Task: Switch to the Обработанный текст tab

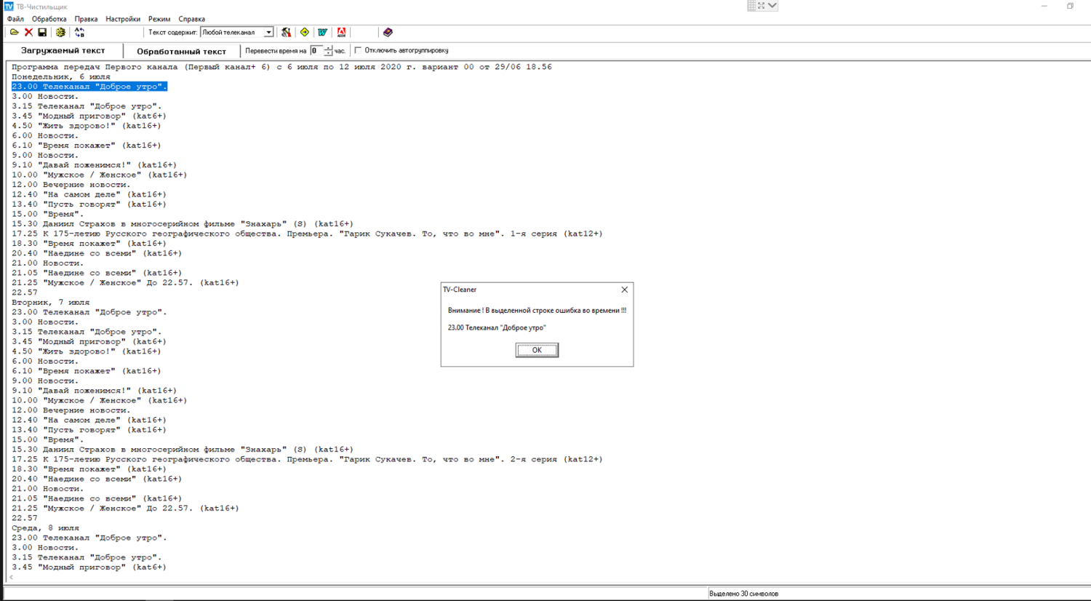Action: 180,50
